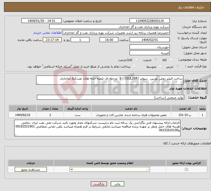
Task: Click the row number cell 1
Action: pyautogui.click(x=202, y=115)
